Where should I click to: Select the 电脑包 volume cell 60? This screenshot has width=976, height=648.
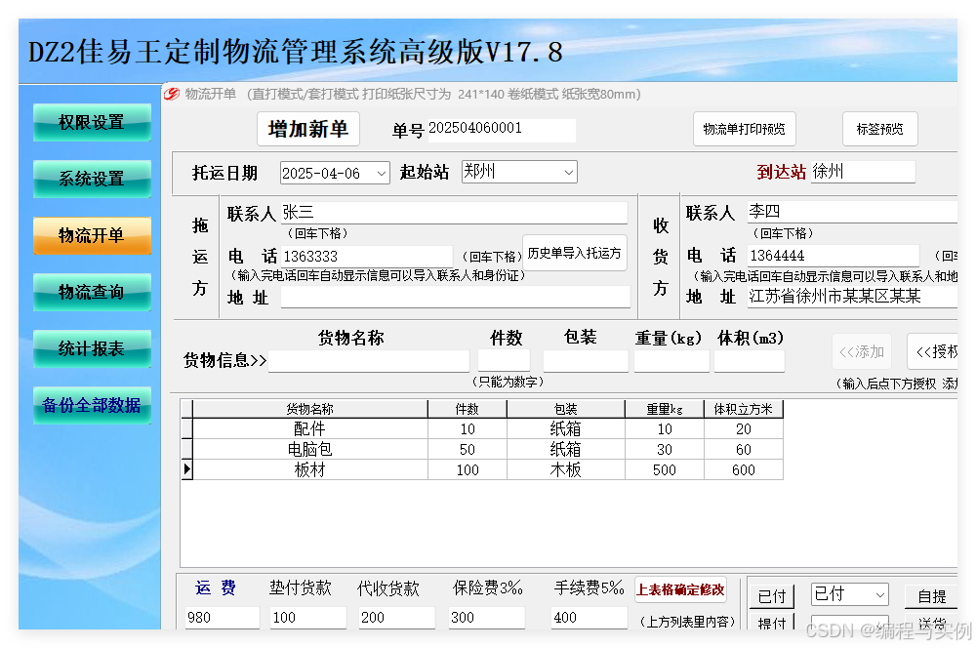point(743,450)
